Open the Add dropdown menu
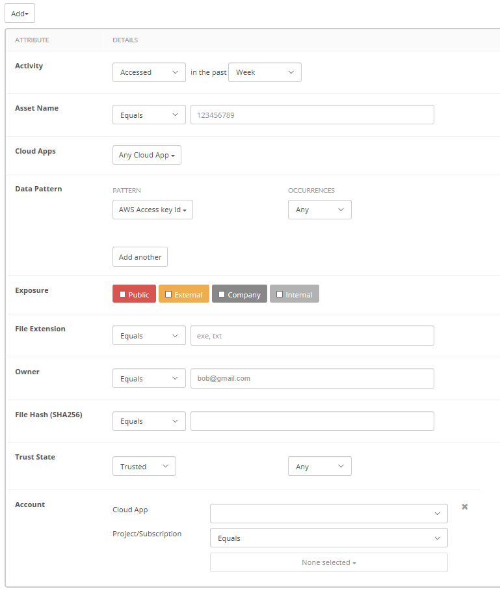The width and height of the screenshot is (500, 591). pyautogui.click(x=20, y=14)
